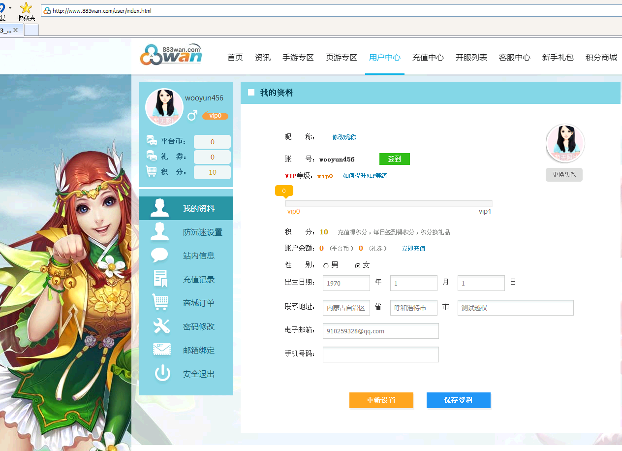Select the 男 gender radio button

point(326,265)
